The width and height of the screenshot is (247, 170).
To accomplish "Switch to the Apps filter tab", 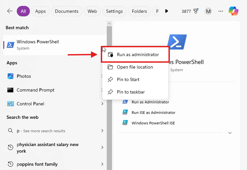I will coord(40,11).
